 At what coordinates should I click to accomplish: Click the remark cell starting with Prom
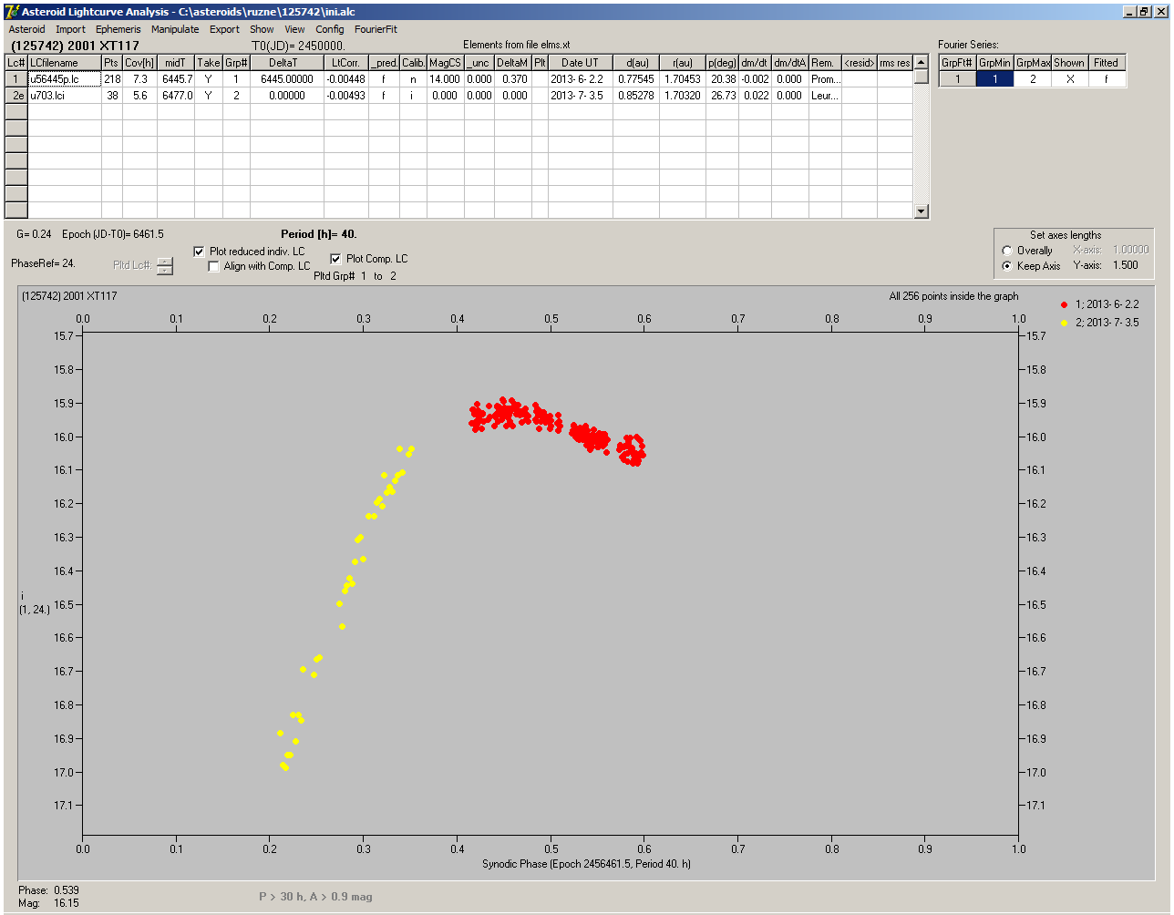825,79
